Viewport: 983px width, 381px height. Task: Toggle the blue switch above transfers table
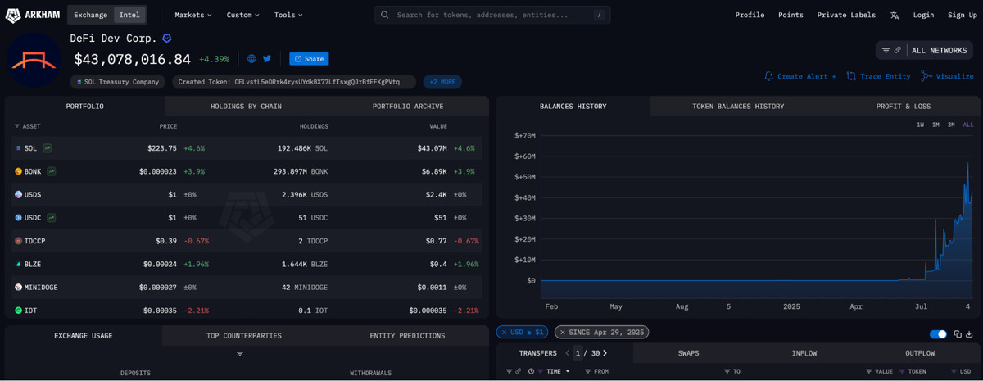[938, 334]
